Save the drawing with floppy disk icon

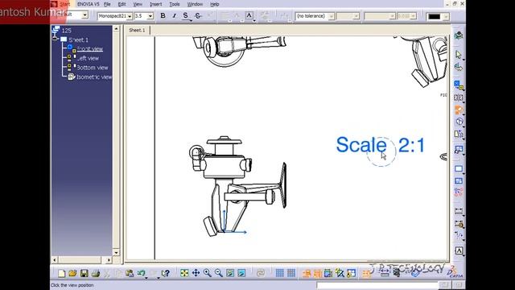(x=84, y=273)
